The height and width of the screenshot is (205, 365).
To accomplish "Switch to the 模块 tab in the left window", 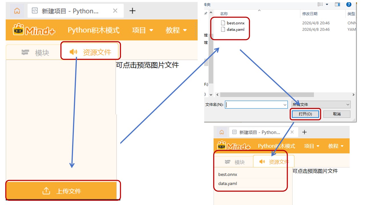I will (35, 52).
